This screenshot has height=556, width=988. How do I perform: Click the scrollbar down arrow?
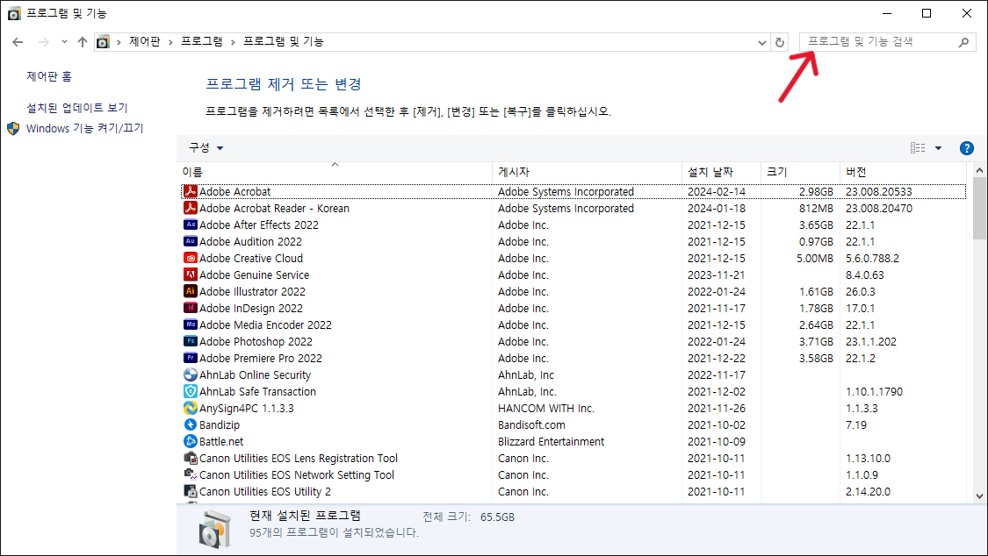[979, 496]
